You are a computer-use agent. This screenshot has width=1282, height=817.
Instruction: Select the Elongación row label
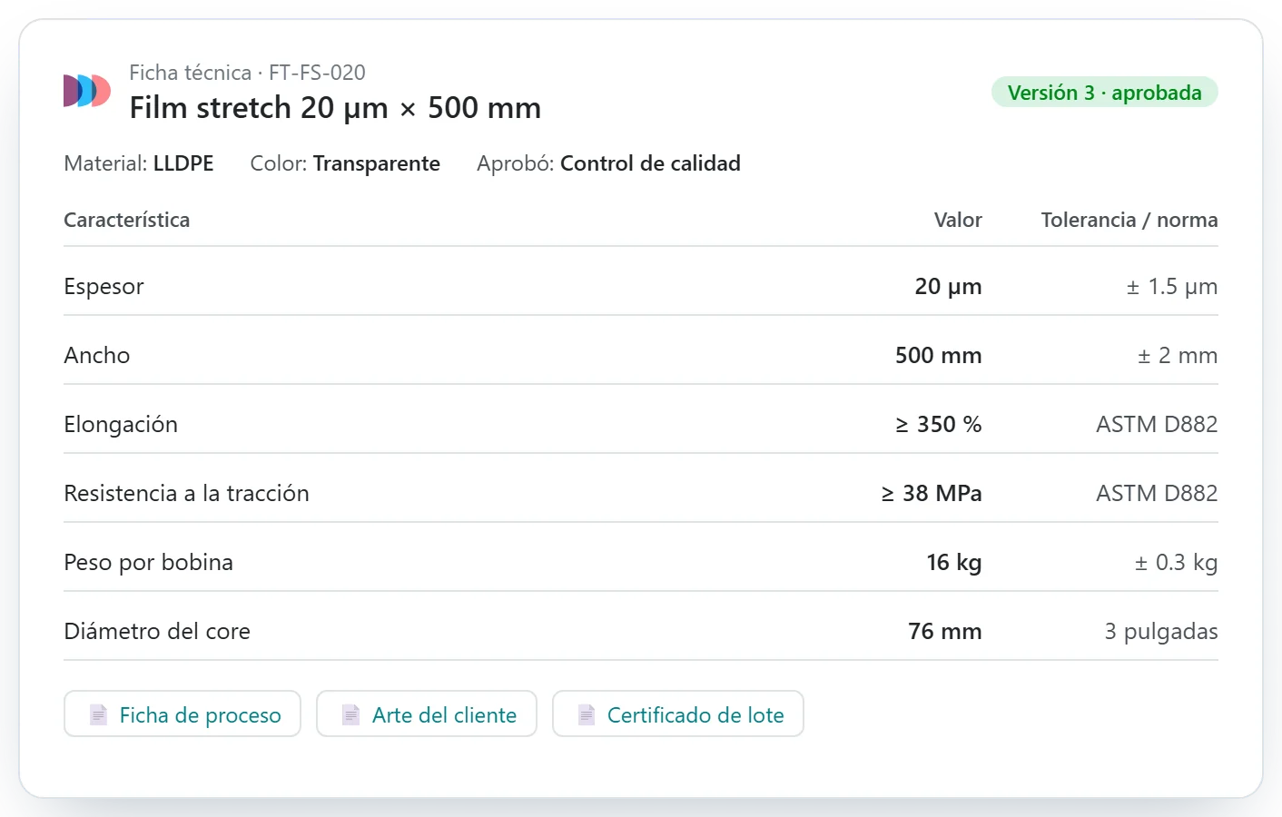[x=121, y=425]
